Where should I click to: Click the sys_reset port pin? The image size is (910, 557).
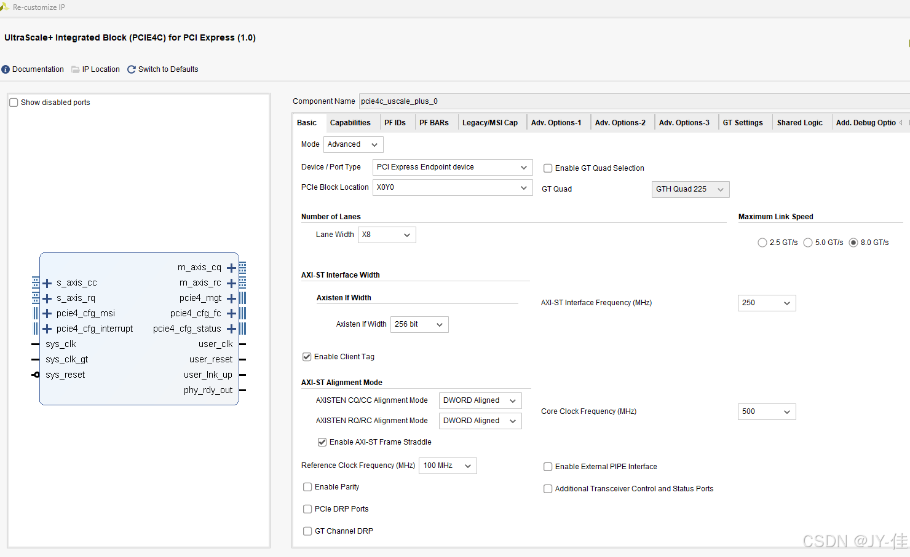point(36,375)
